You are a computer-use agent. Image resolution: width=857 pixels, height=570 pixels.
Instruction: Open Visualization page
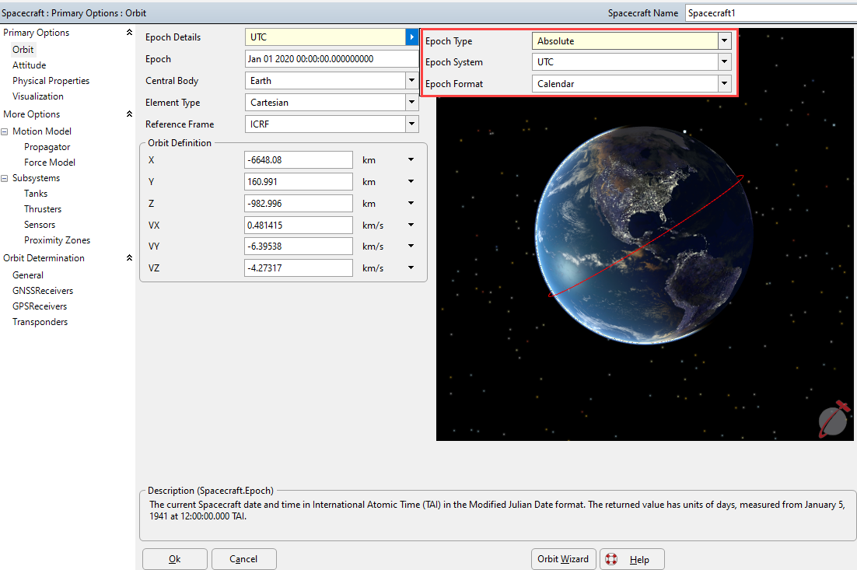tap(37, 96)
